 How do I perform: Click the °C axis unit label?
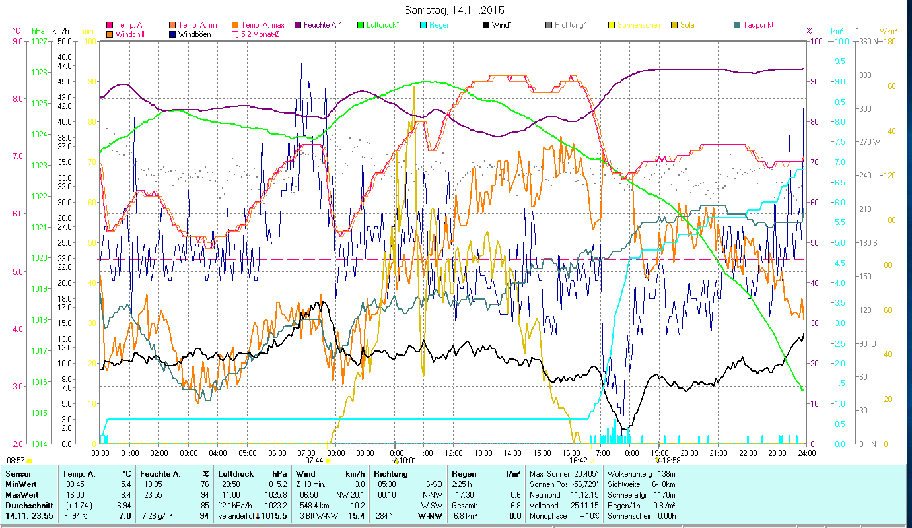point(17,31)
